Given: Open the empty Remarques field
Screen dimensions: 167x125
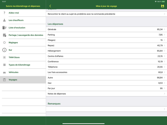Looking at the screenshot, I should coord(106,109).
